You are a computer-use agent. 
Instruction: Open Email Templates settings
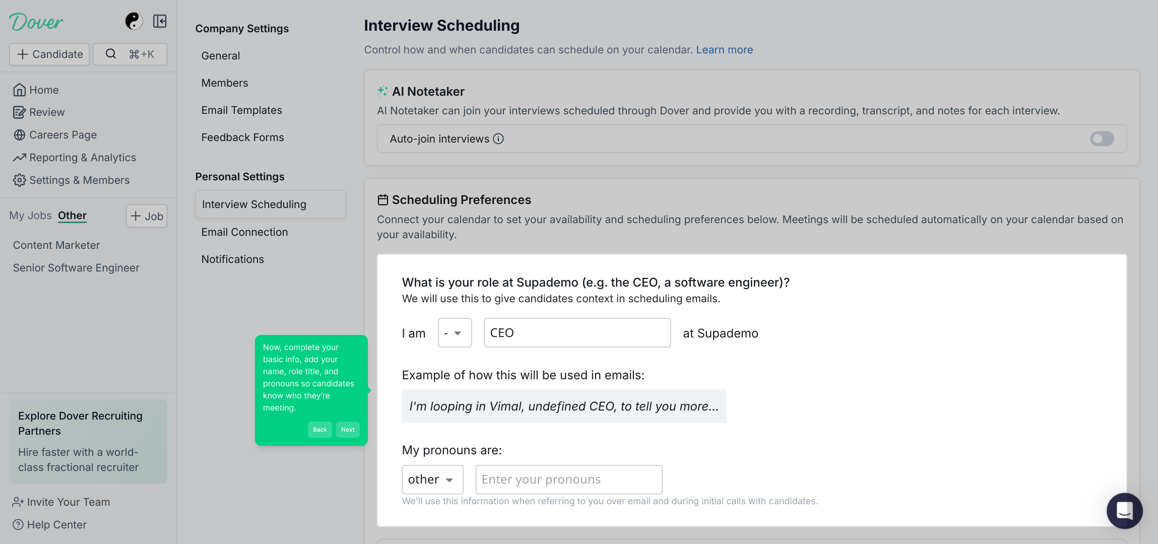tap(242, 110)
